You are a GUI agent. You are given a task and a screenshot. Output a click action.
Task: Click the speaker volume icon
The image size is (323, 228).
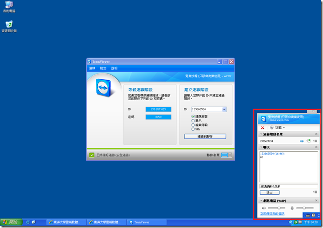[264, 208]
